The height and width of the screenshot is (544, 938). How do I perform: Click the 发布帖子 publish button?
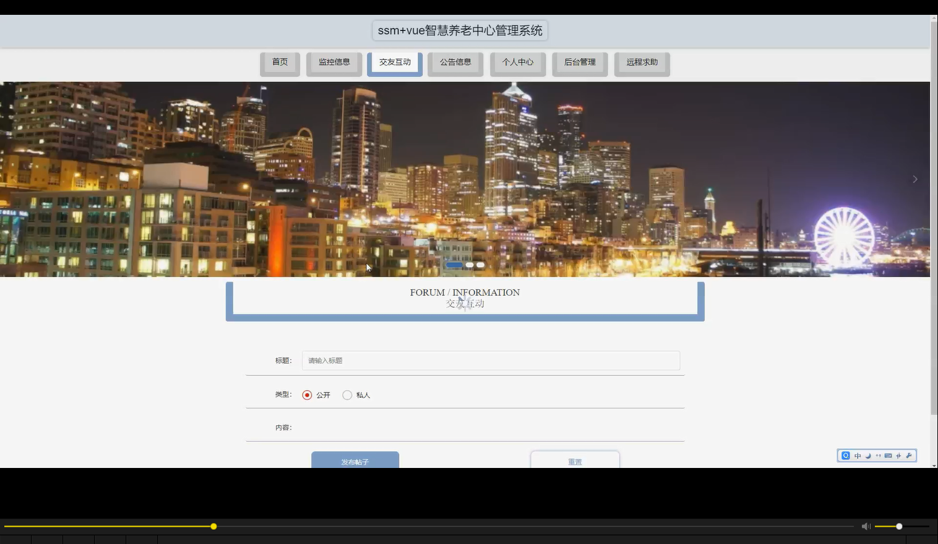click(x=355, y=461)
